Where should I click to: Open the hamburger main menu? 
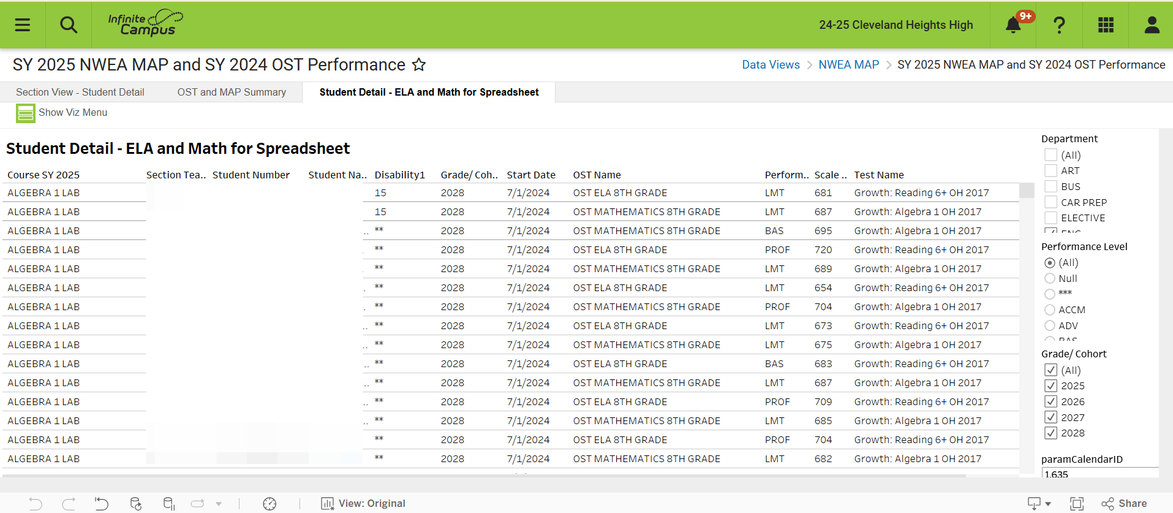point(23,25)
